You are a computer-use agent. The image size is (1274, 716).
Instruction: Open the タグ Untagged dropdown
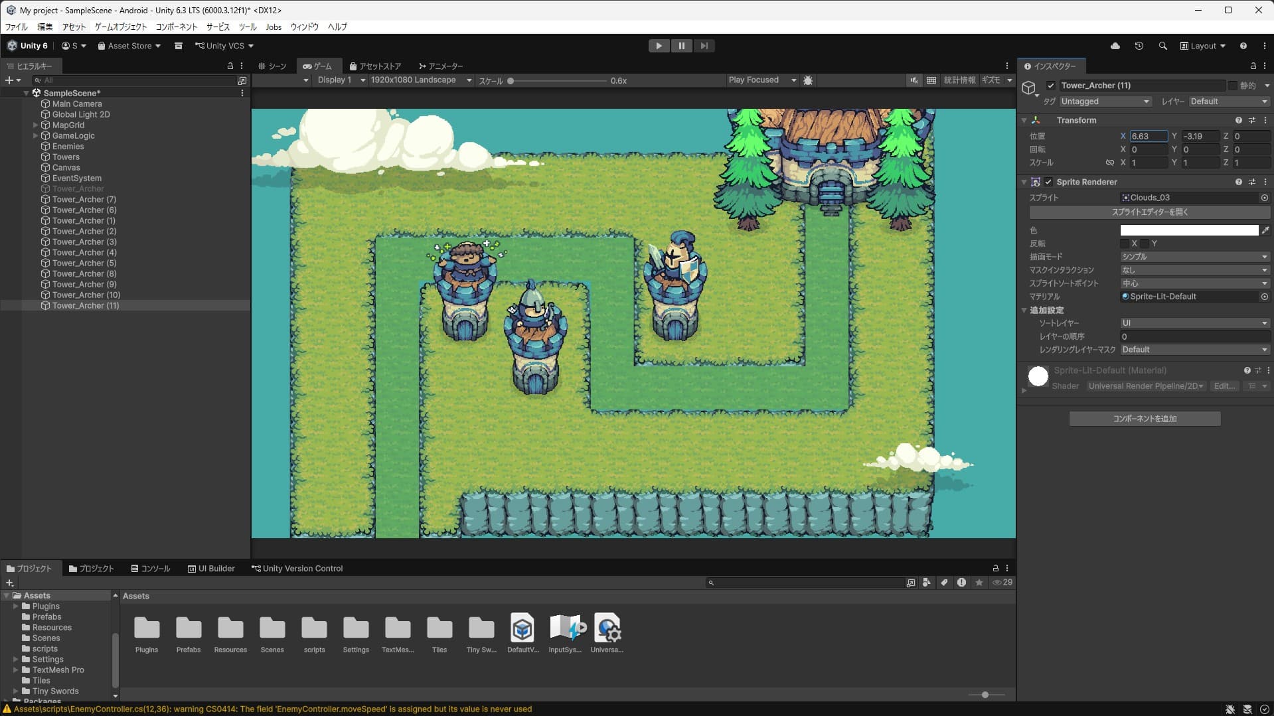point(1105,102)
